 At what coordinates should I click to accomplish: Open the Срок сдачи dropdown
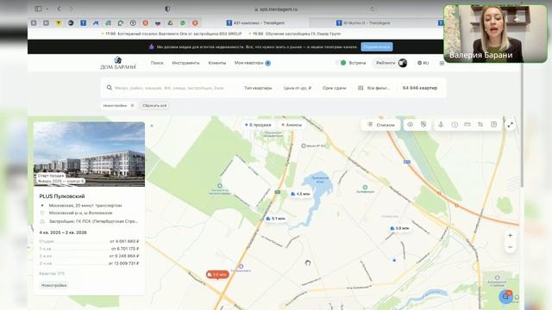(335, 88)
